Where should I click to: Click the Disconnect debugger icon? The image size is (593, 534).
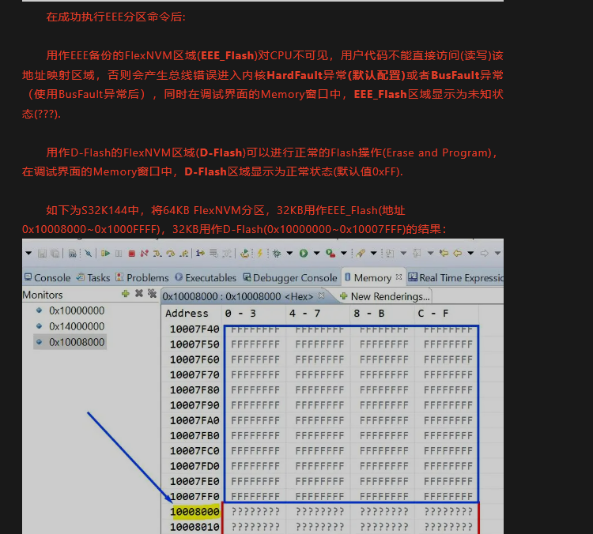[144, 254]
